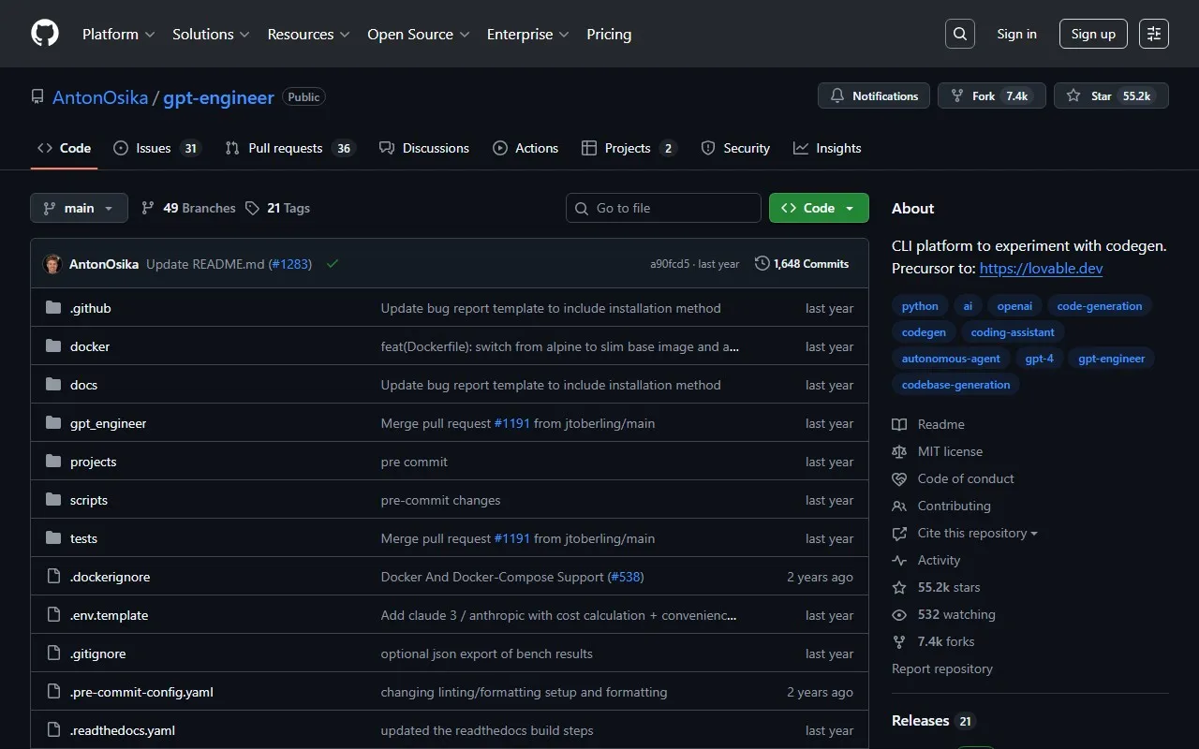Image resolution: width=1199 pixels, height=749 pixels.
Task: Select the python topic tag
Action: [x=920, y=306]
